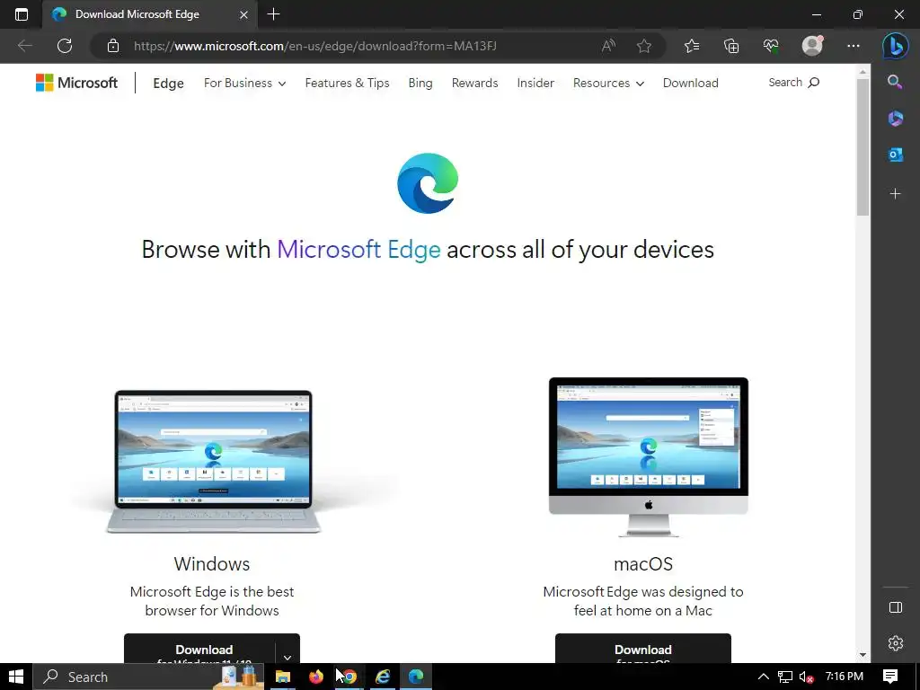Download Edge for macOS button
This screenshot has height=690, width=920.
tap(643, 649)
